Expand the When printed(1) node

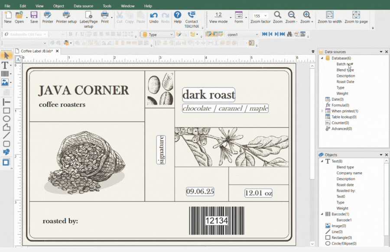[x=322, y=111]
